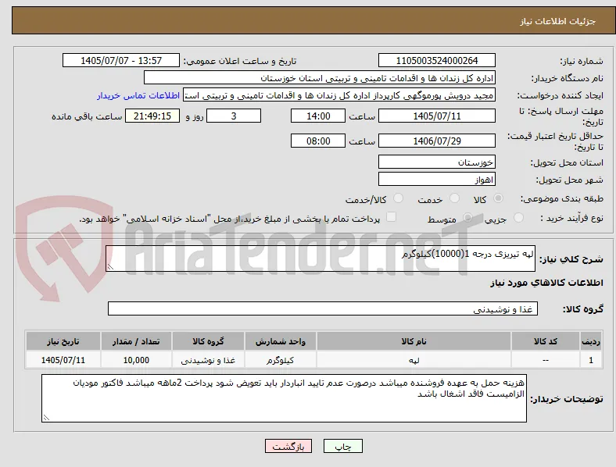Viewport: 616px width, 467px height.
Task: Click the response deadline date 1405/07/11 field
Action: click(x=437, y=116)
